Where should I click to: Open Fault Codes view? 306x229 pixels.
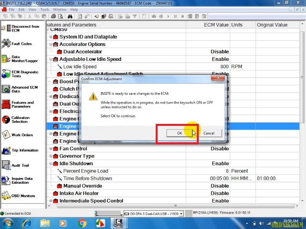coord(17,44)
